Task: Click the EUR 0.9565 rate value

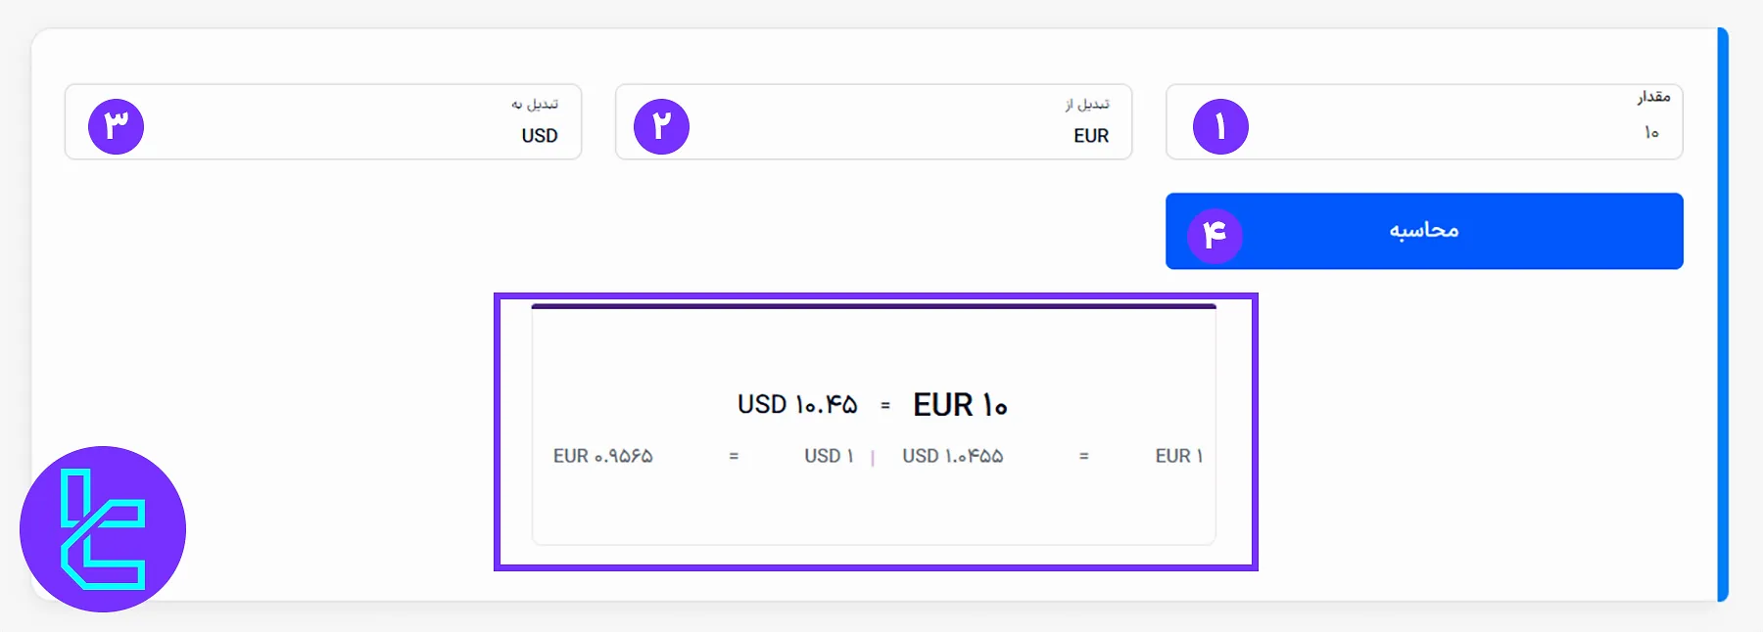Action: 602,457
